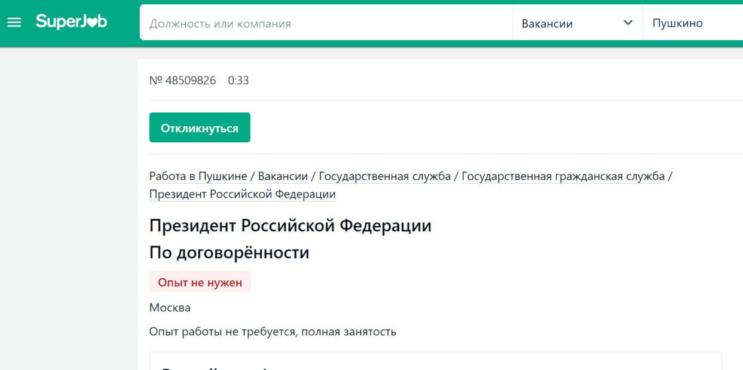Click the Москва location text
The height and width of the screenshot is (370, 743).
coord(170,308)
